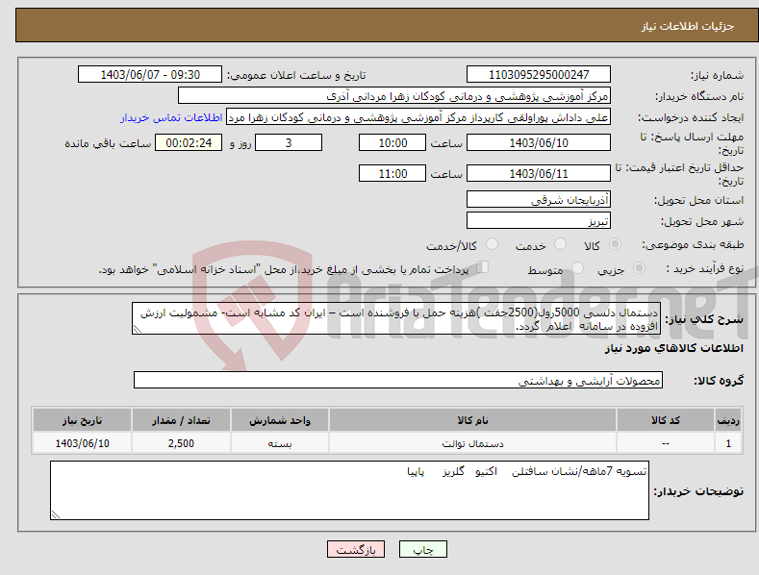Click the نوع فرآیند خرید label
759x575 pixels.
coord(704,268)
